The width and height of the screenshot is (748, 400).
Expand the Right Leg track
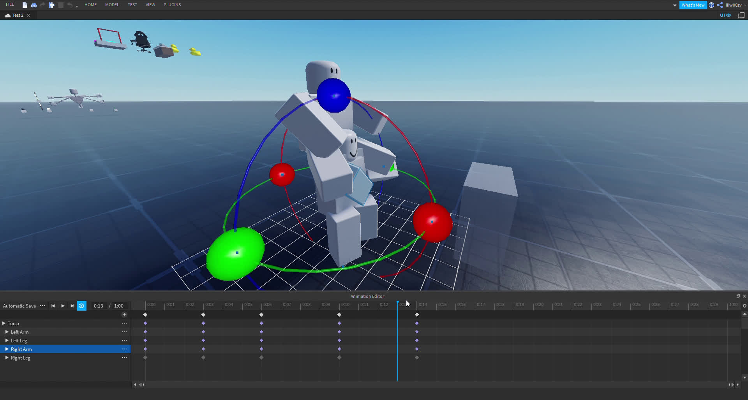[x=7, y=358]
